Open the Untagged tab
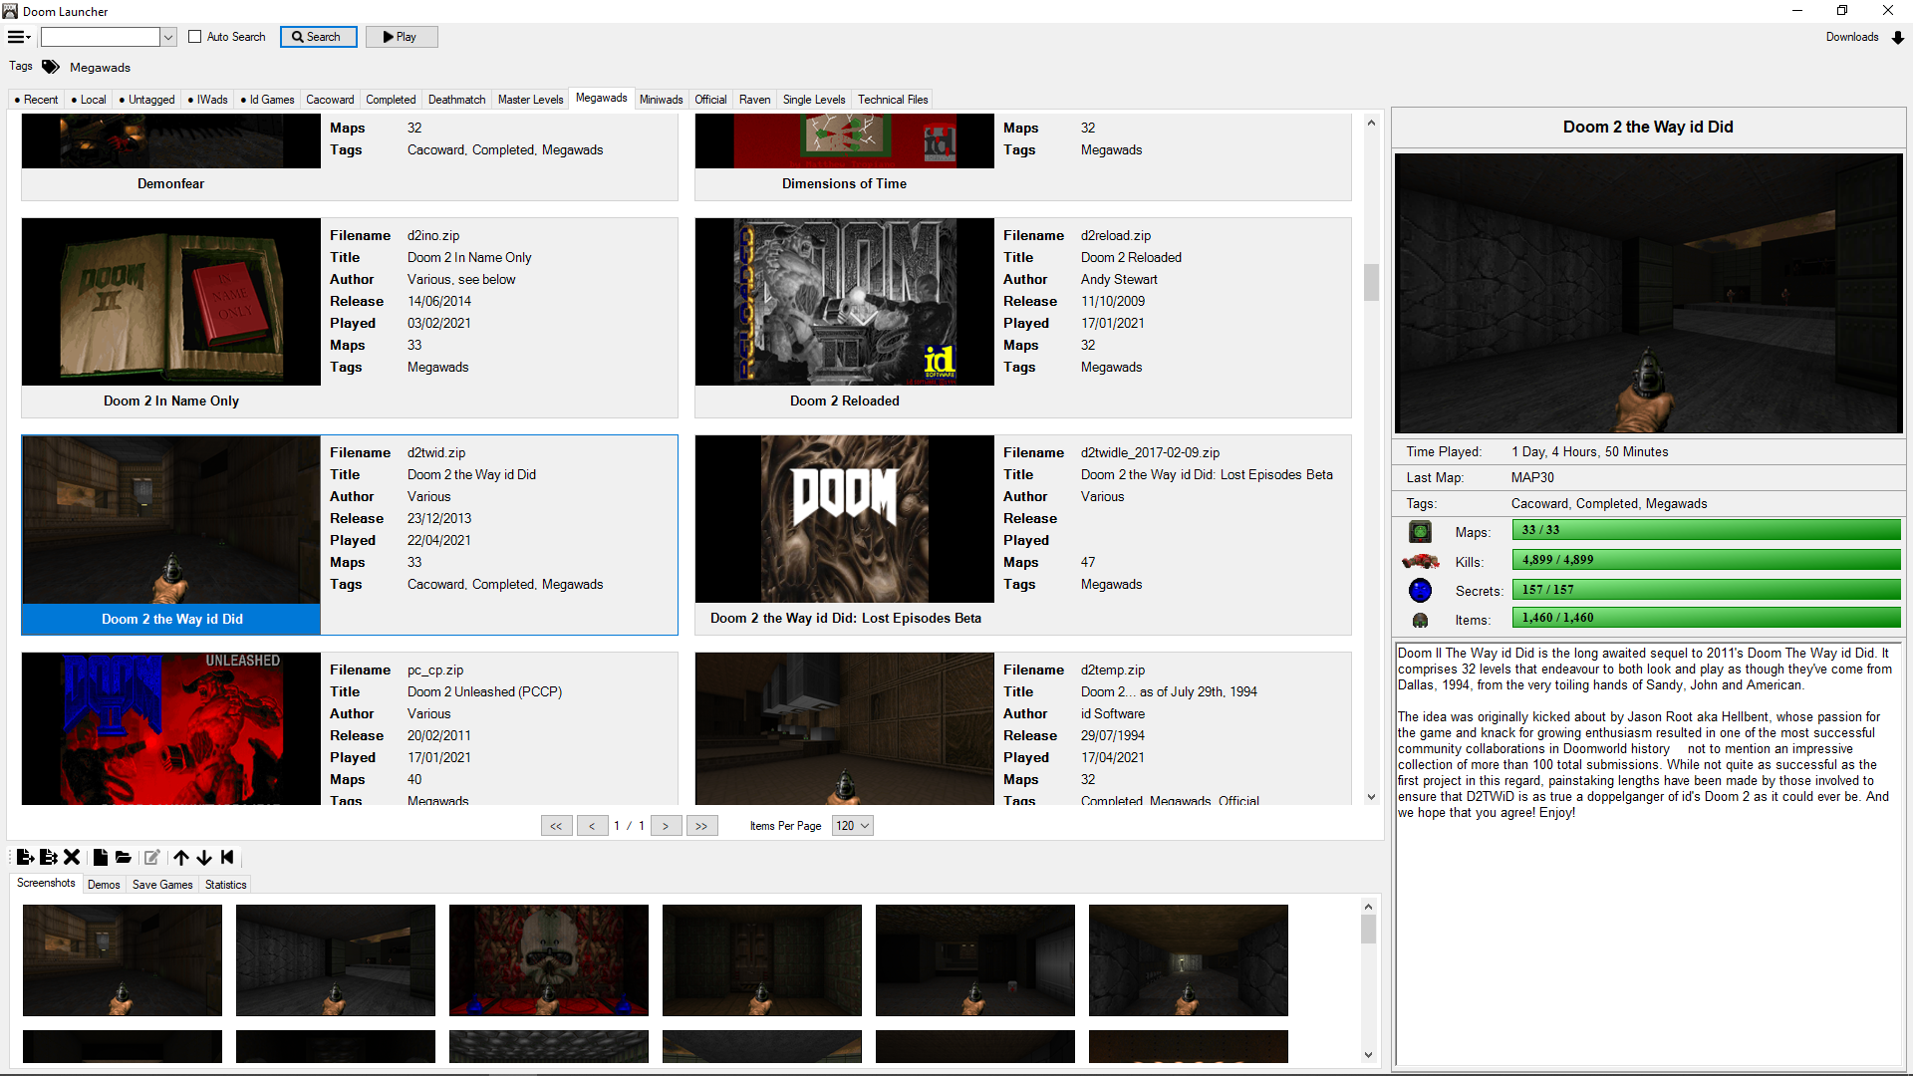The image size is (1913, 1076). point(146,100)
